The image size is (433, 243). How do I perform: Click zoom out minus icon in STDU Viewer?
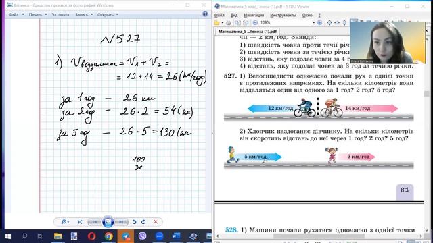click(x=255, y=22)
